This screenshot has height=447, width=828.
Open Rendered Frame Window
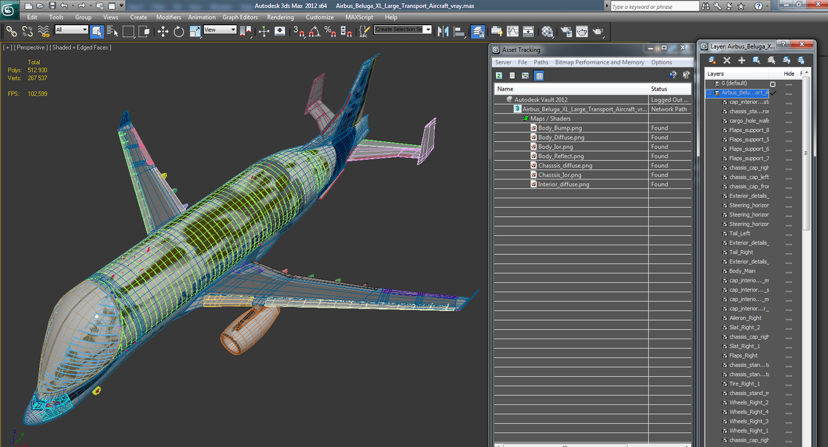[x=582, y=31]
